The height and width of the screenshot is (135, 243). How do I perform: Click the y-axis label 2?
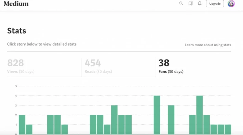click(16, 115)
